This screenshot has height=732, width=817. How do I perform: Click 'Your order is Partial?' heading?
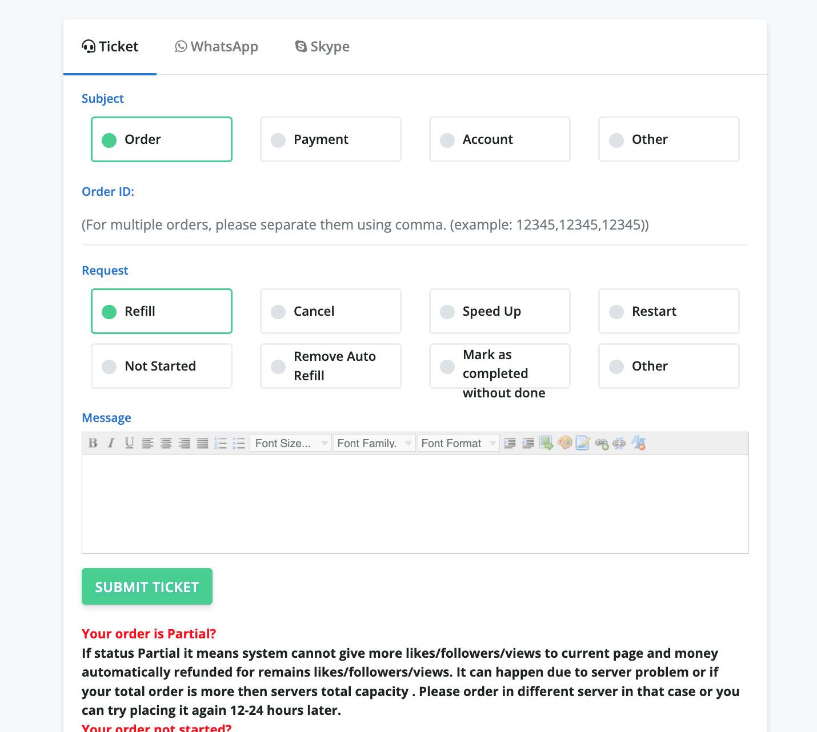pyautogui.click(x=149, y=634)
